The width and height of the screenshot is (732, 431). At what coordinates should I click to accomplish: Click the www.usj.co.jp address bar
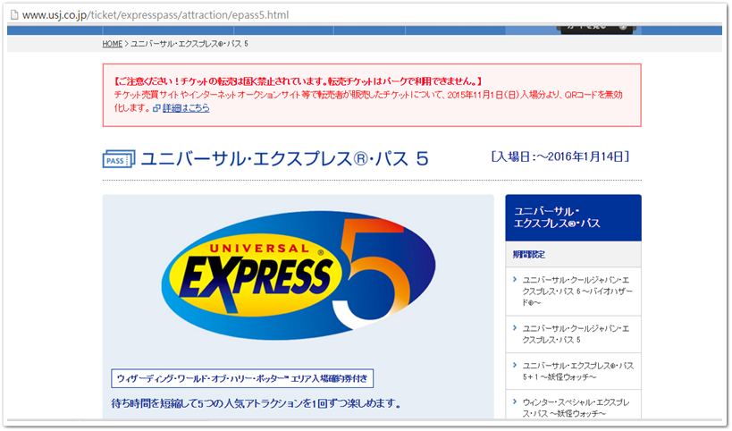[155, 15]
